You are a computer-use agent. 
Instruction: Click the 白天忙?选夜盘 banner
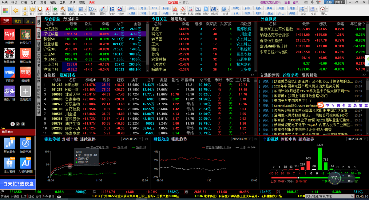pyautogui.click(x=18, y=184)
